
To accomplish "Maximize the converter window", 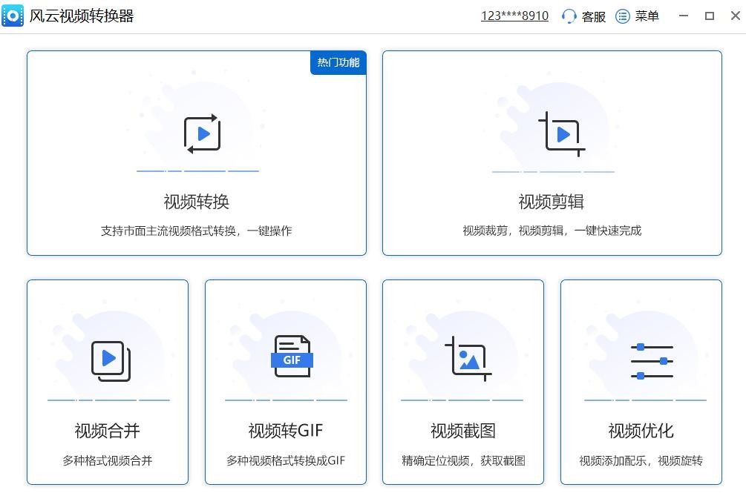I will coord(710,16).
